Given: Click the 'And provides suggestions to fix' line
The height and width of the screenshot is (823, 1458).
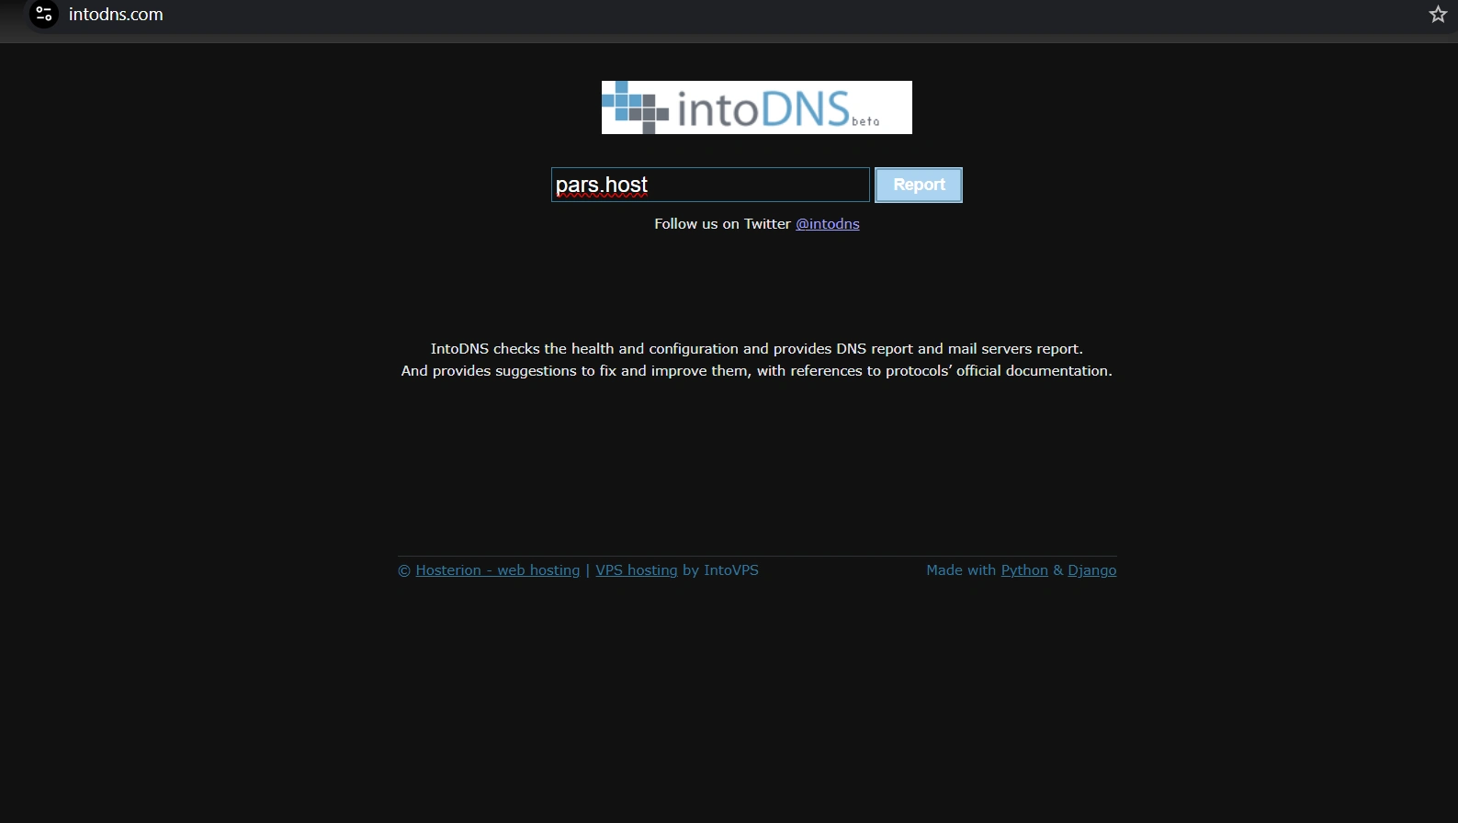Looking at the screenshot, I should [x=757, y=371].
